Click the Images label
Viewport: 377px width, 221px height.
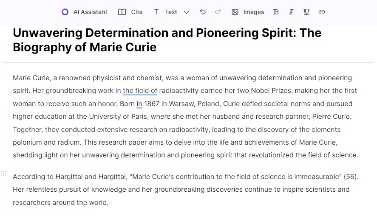[x=254, y=12]
